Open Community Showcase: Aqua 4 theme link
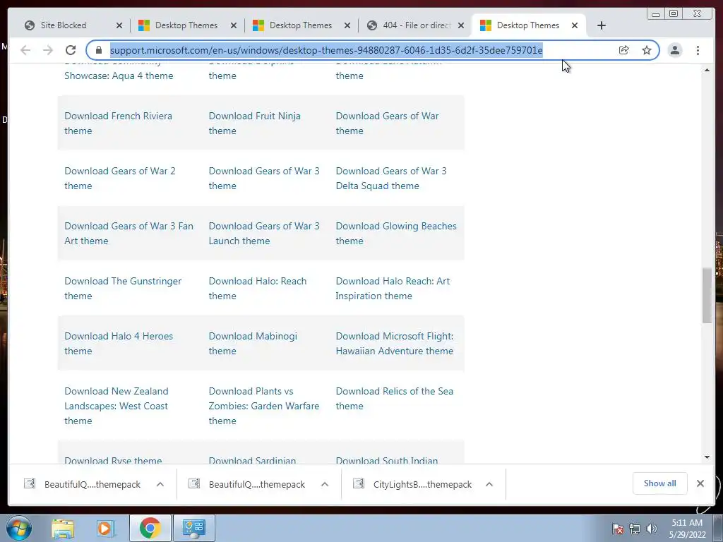723x542 pixels. (x=119, y=72)
